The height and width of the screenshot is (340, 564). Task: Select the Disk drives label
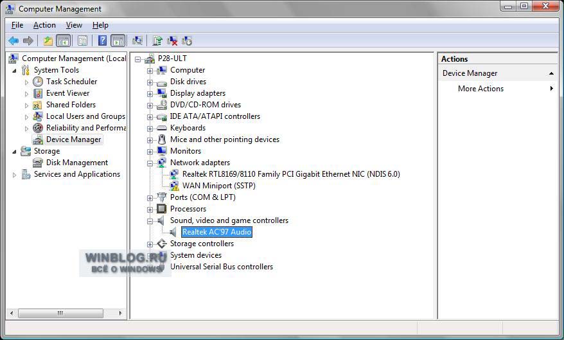pos(188,82)
